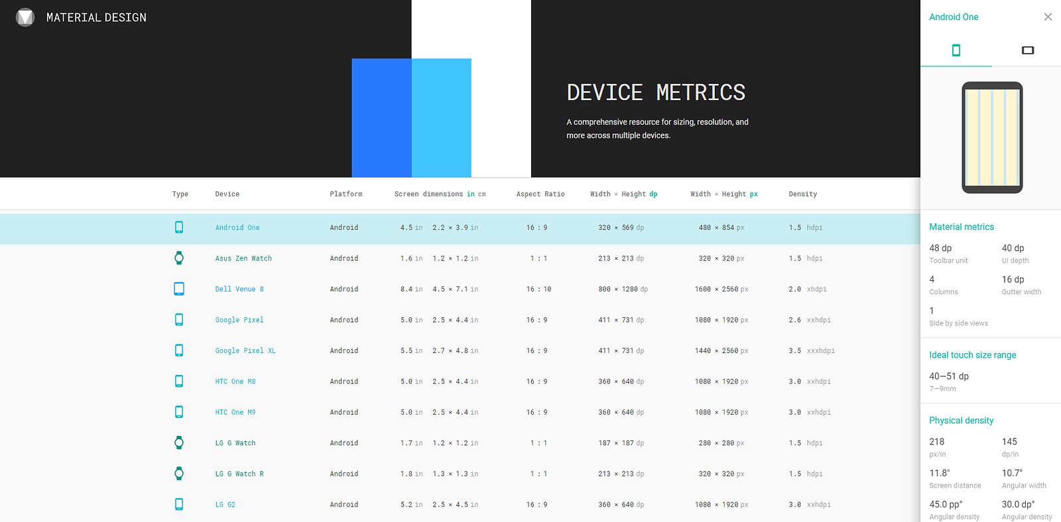Open the Asus Zen Watch device link
Viewport: 1061px width, 522px height.
243,258
